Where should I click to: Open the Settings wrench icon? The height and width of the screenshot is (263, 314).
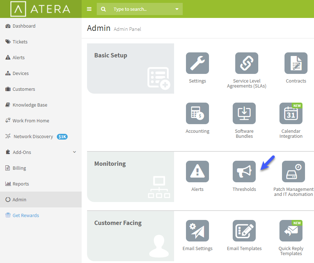197,63
